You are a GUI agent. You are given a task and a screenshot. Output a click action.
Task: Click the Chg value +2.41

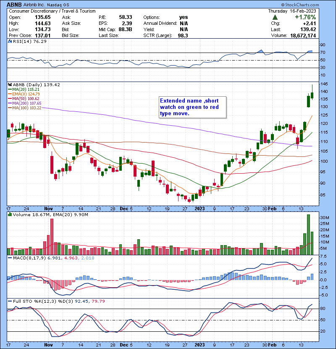[309, 24]
